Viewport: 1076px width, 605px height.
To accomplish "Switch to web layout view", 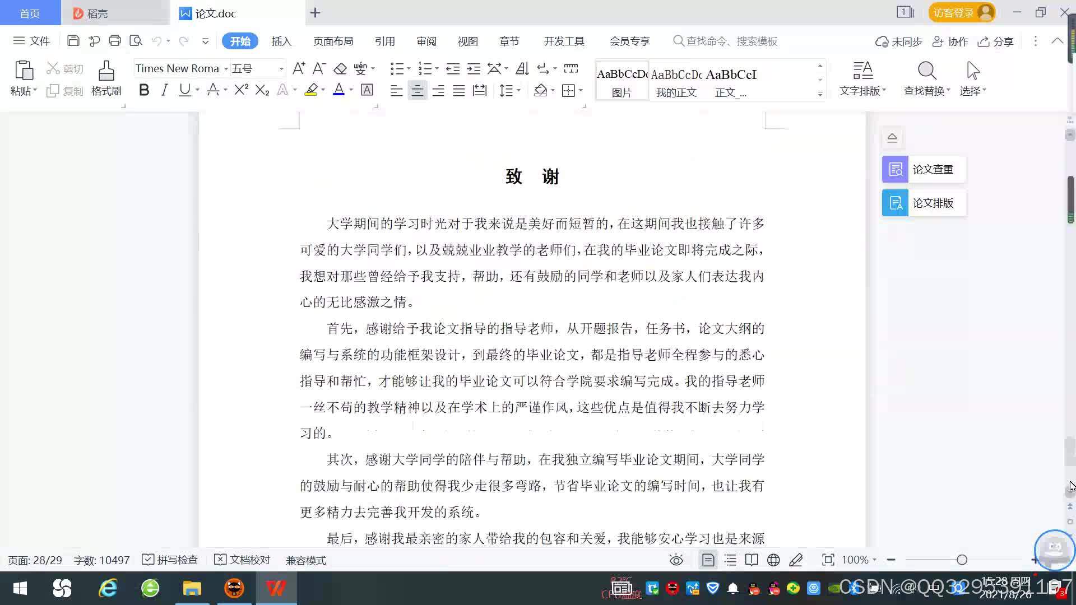I will pyautogui.click(x=773, y=560).
